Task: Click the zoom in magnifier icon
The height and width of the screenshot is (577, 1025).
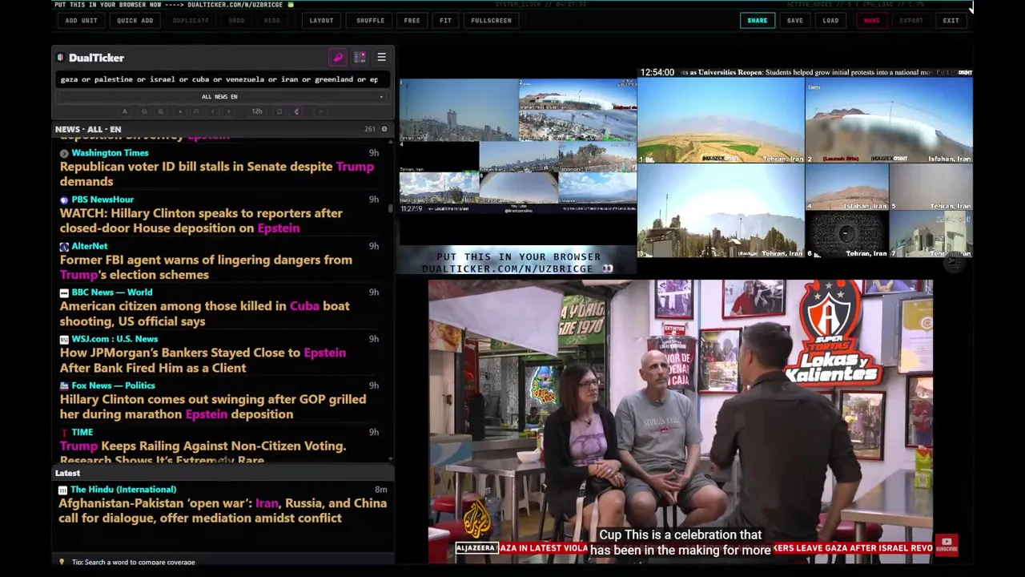Action: tap(160, 111)
